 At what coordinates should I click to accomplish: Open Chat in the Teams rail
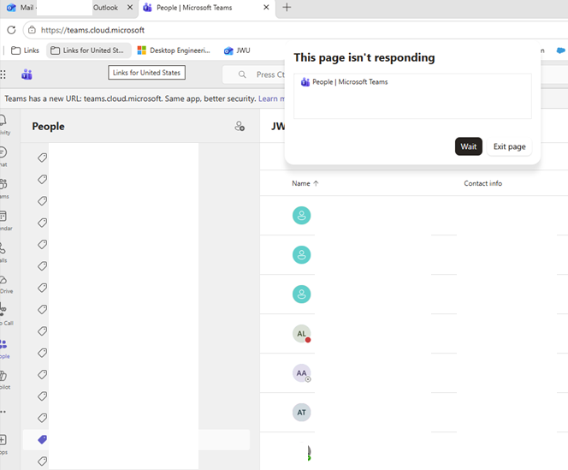4,157
